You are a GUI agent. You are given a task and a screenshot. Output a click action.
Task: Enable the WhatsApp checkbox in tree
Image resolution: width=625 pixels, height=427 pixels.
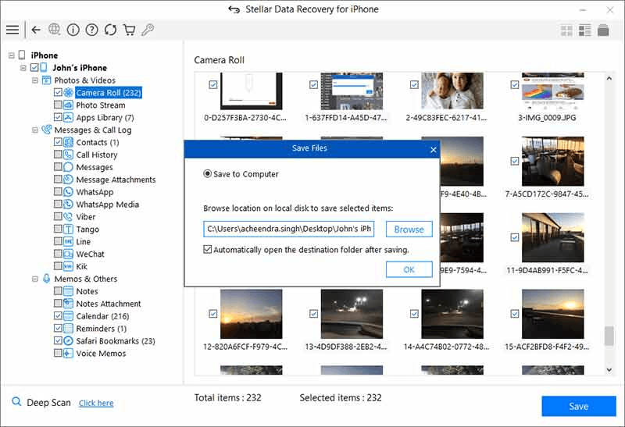pos(59,192)
